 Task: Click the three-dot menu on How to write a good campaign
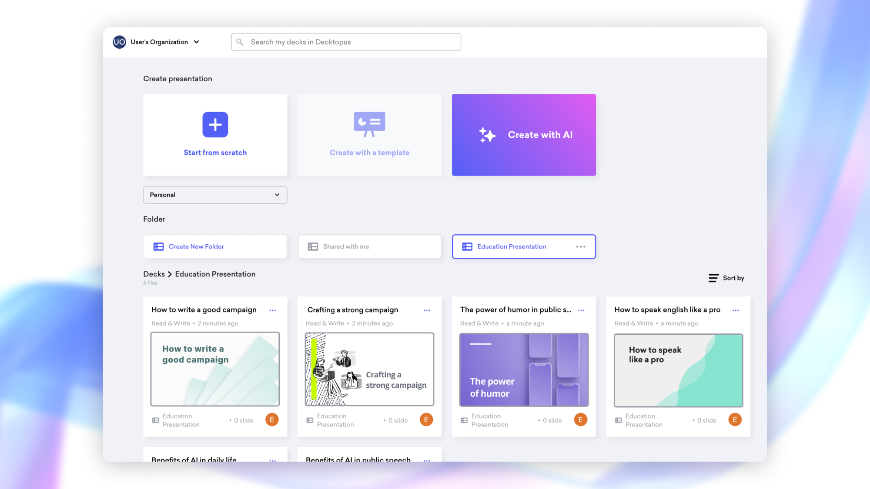pyautogui.click(x=272, y=309)
